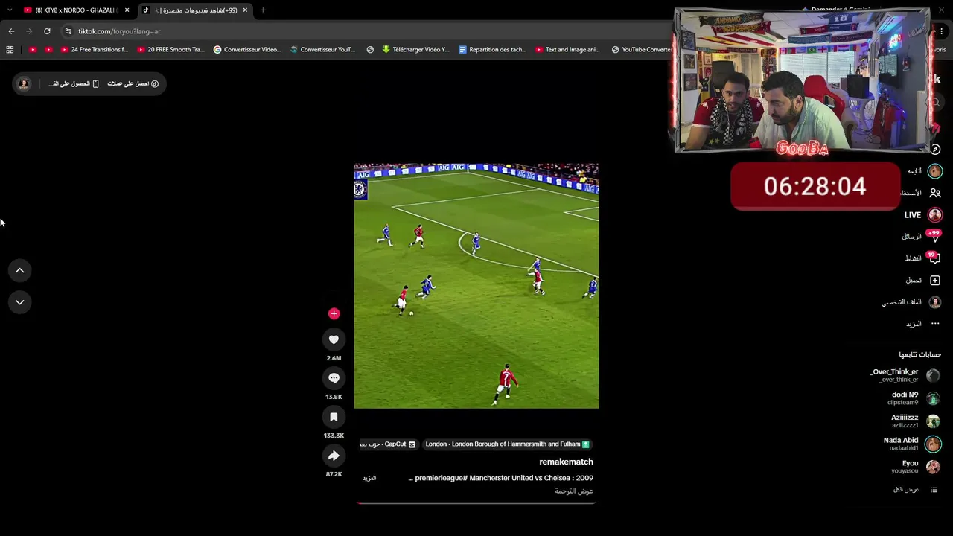Click the CapCut template tag
The image size is (953, 536).
pyautogui.click(x=388, y=444)
